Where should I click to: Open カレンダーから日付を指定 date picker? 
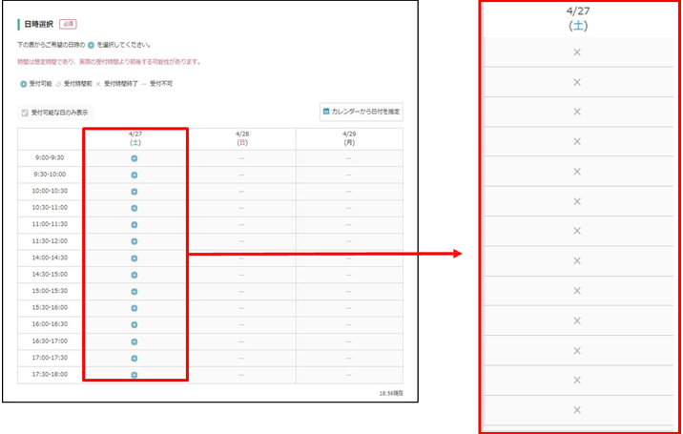(361, 112)
